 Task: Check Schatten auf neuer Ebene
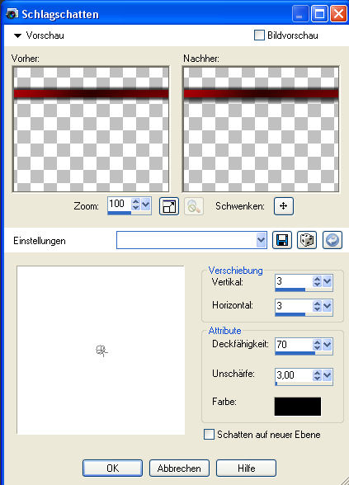[x=209, y=434]
